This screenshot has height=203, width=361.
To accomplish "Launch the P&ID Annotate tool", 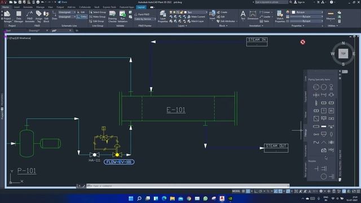I will [30, 16].
